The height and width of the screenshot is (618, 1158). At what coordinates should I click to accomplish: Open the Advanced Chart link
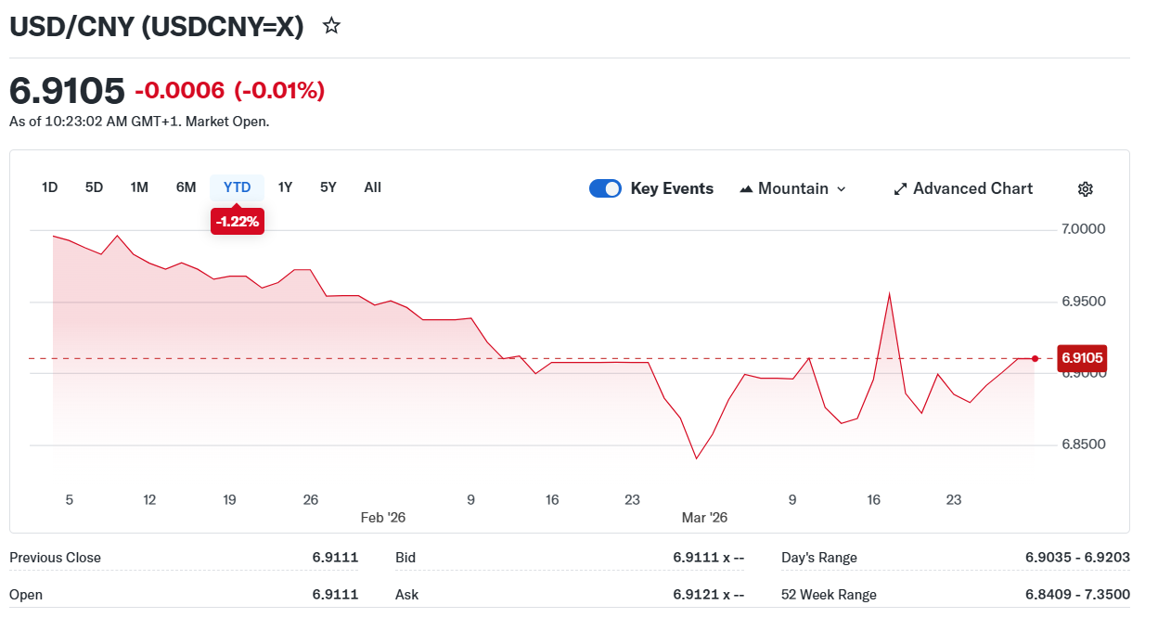(x=972, y=188)
